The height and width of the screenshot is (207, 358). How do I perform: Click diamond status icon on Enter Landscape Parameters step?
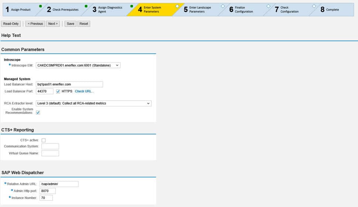pyautogui.click(x=223, y=6)
